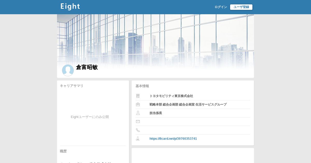Image resolution: width=311 pixels, height=163 pixels.
Task: Click the URL icon in basic info
Action: [138, 139]
